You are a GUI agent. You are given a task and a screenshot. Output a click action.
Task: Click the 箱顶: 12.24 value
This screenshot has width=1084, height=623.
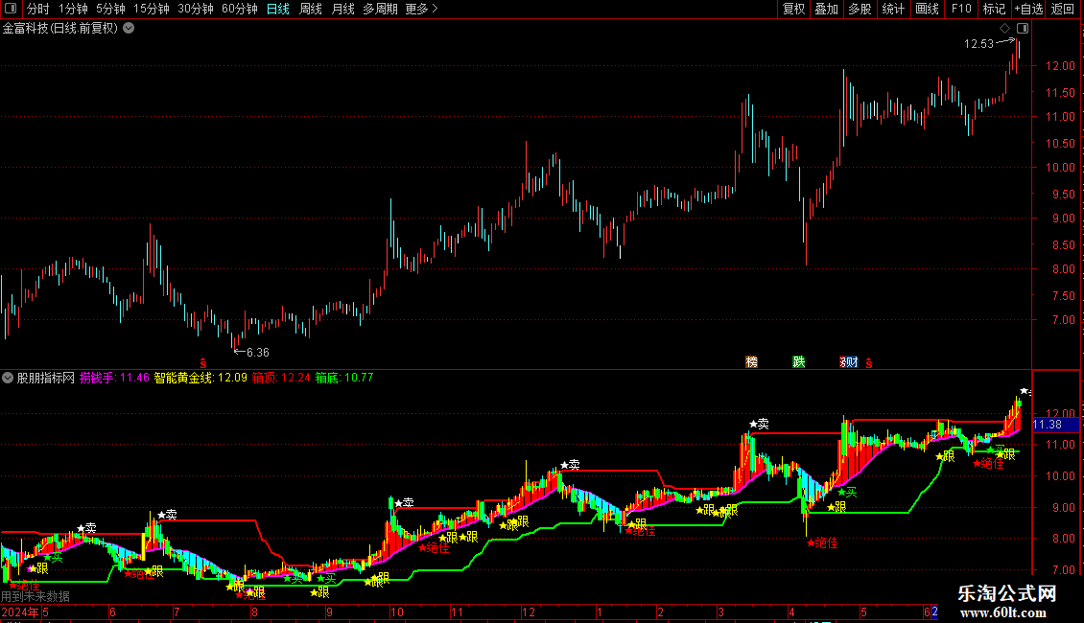click(281, 378)
